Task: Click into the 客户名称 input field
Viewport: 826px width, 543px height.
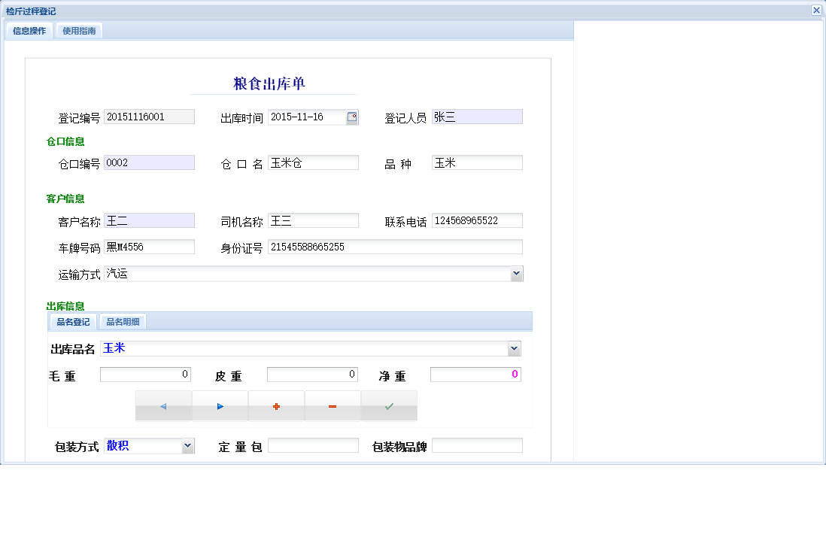Action: [149, 220]
